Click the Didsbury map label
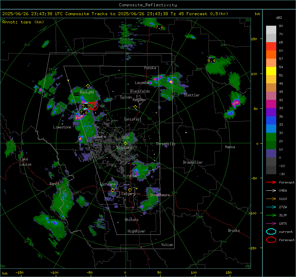The width and height of the screenshot is (296, 277). 124,148
